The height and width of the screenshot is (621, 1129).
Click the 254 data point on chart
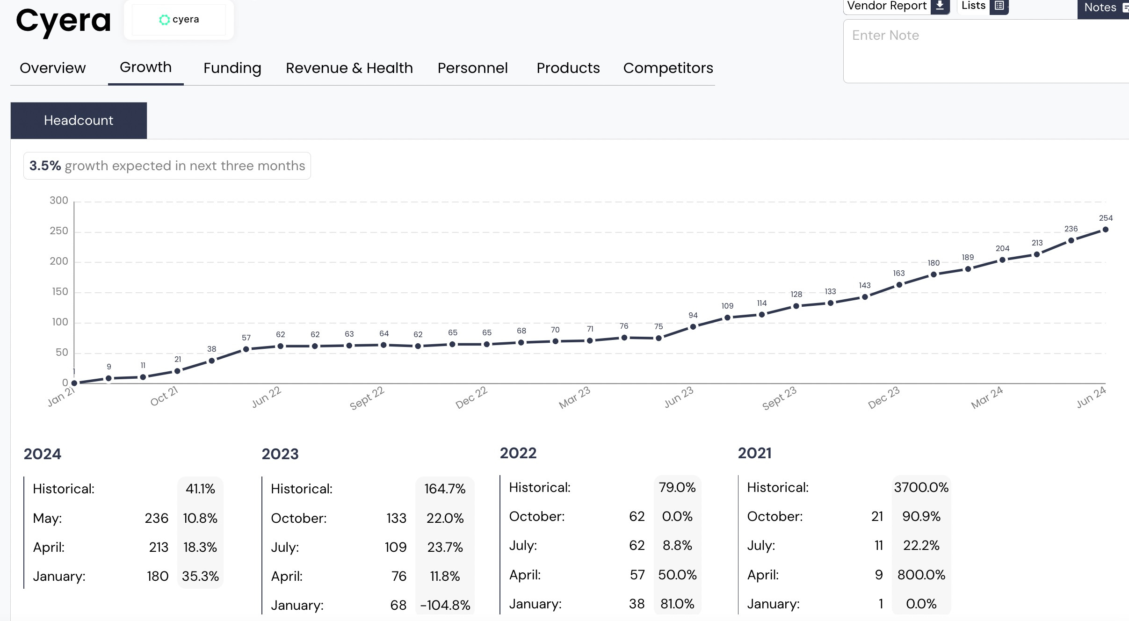pyautogui.click(x=1106, y=230)
